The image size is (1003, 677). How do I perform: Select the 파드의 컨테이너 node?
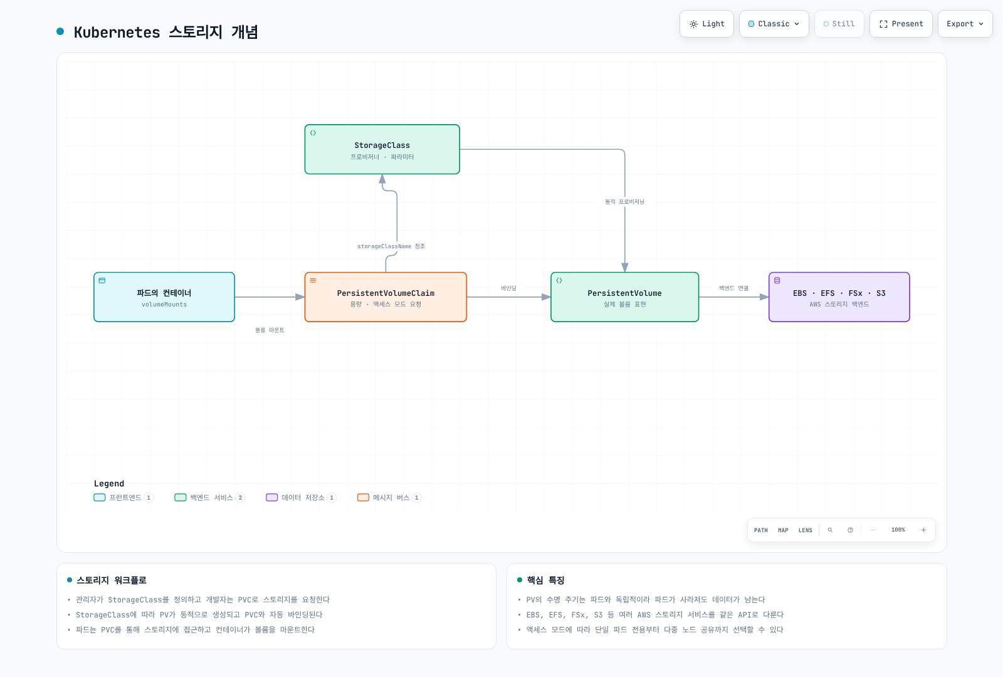(164, 297)
